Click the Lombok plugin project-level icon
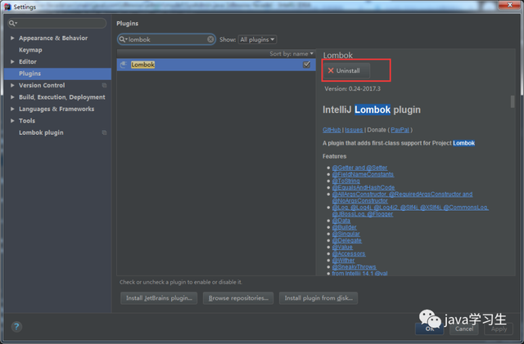The image size is (524, 344). pos(104,132)
